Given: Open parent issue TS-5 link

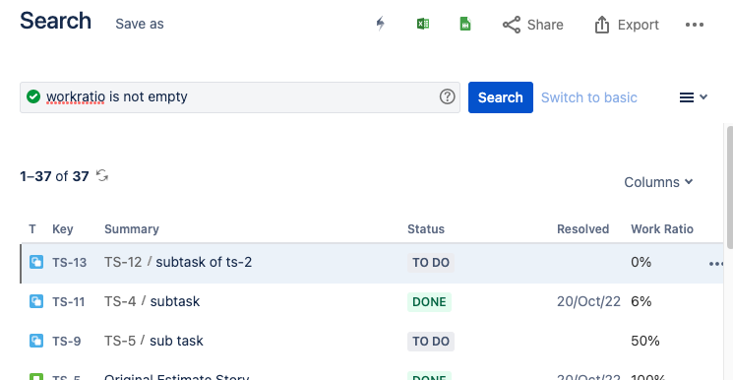Looking at the screenshot, I should pos(120,341).
